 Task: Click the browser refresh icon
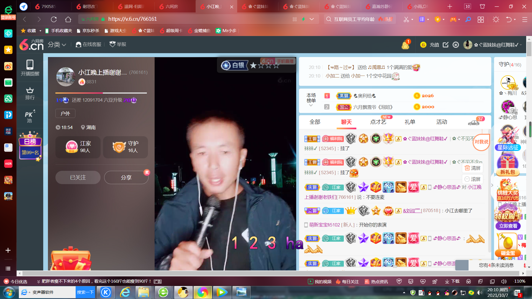coord(54,19)
